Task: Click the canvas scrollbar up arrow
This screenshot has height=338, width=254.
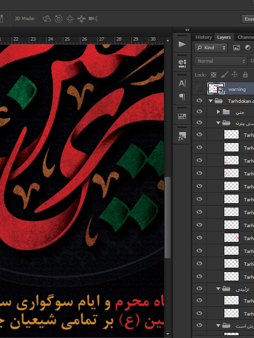Action: [168, 41]
